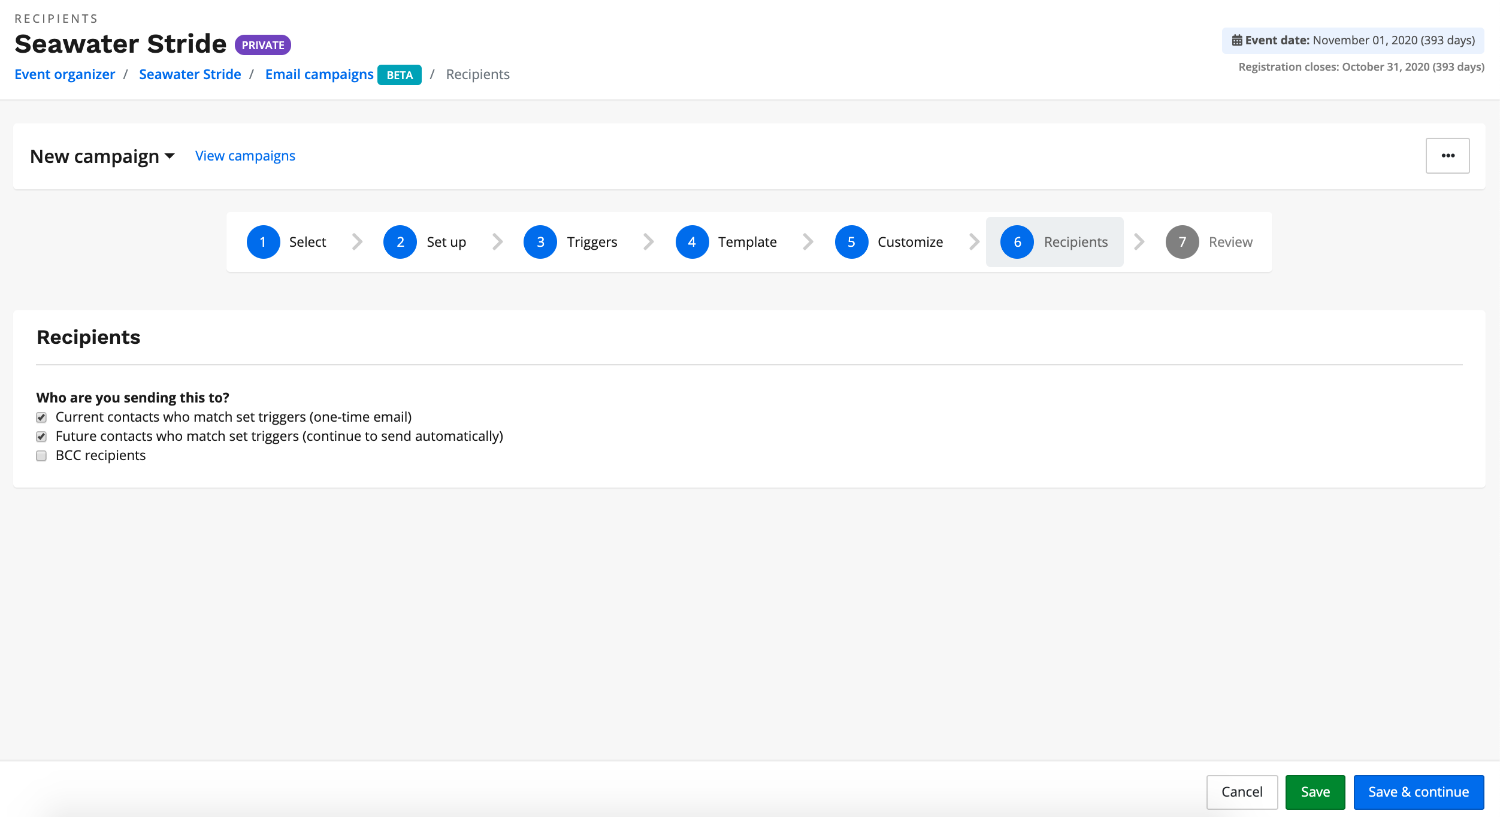Click the green Save button

[x=1315, y=792]
